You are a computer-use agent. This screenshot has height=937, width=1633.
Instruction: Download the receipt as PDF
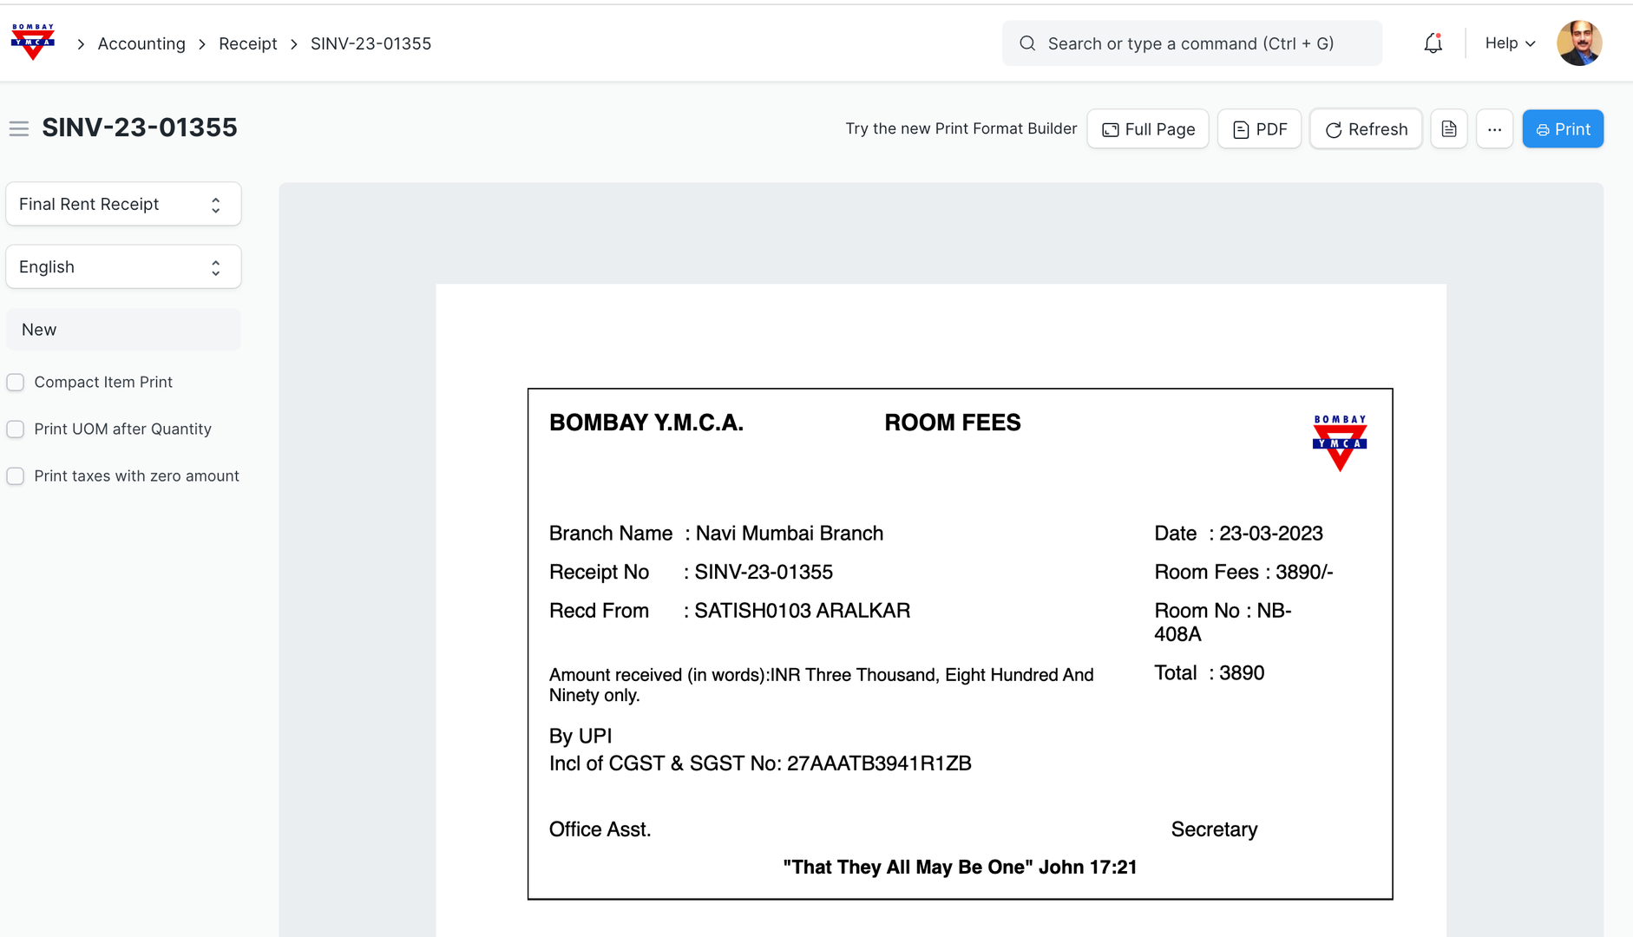[x=1259, y=129]
